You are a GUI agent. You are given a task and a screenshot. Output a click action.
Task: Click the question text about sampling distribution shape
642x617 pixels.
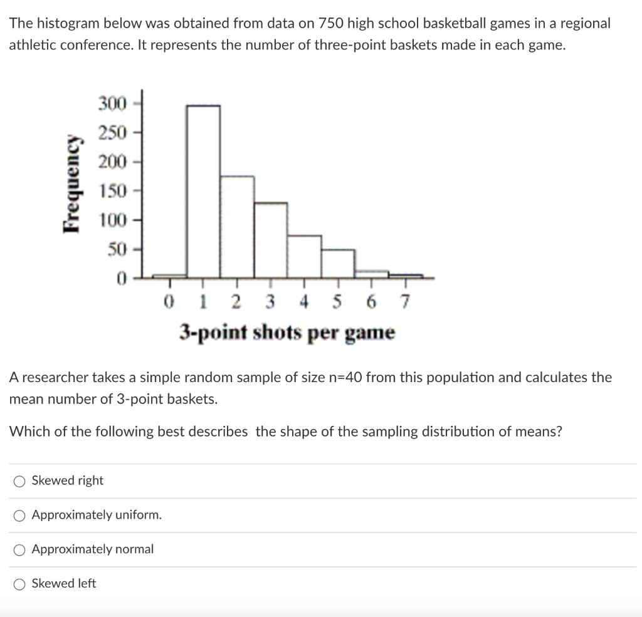click(285, 431)
